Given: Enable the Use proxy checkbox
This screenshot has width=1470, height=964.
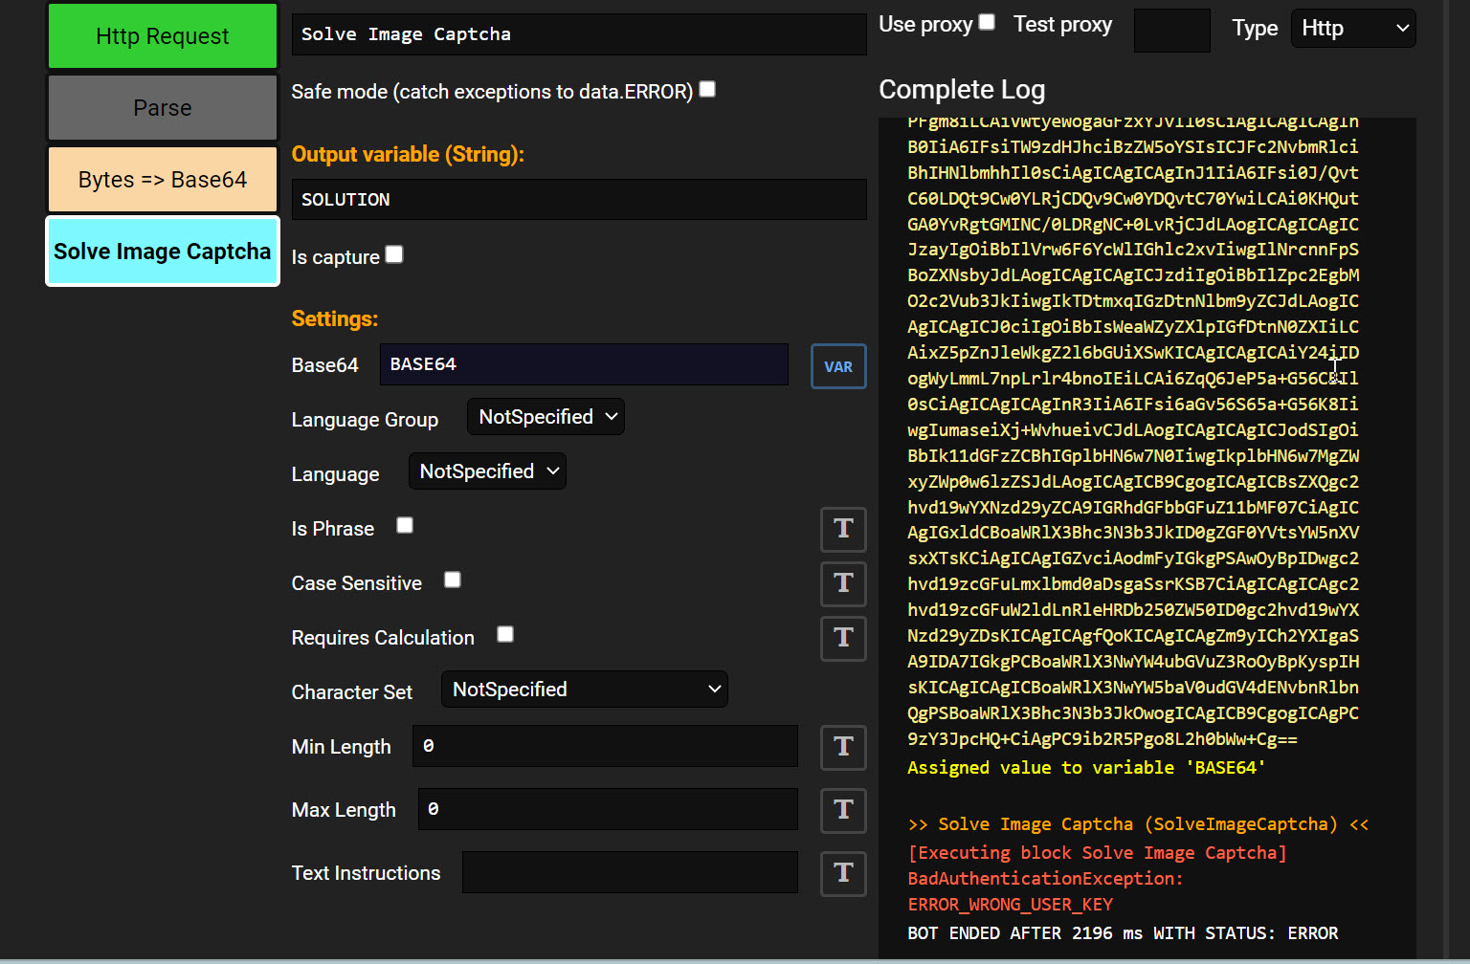Looking at the screenshot, I should [x=987, y=21].
